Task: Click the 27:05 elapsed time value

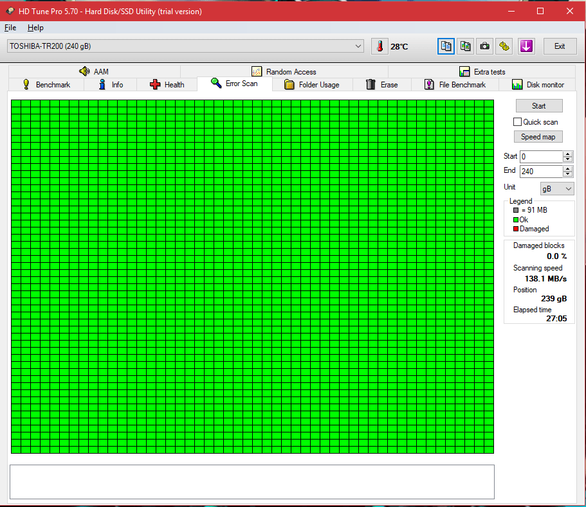Action: coord(556,319)
